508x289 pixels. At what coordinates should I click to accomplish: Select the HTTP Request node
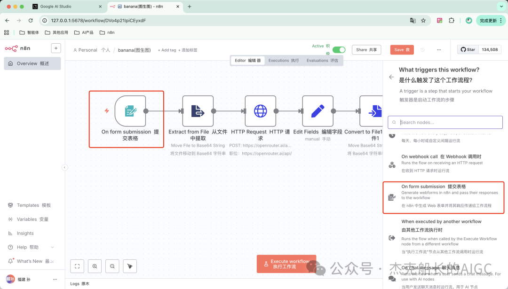(261, 111)
